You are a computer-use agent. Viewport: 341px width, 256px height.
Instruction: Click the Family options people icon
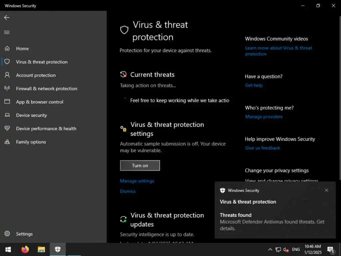click(x=7, y=142)
